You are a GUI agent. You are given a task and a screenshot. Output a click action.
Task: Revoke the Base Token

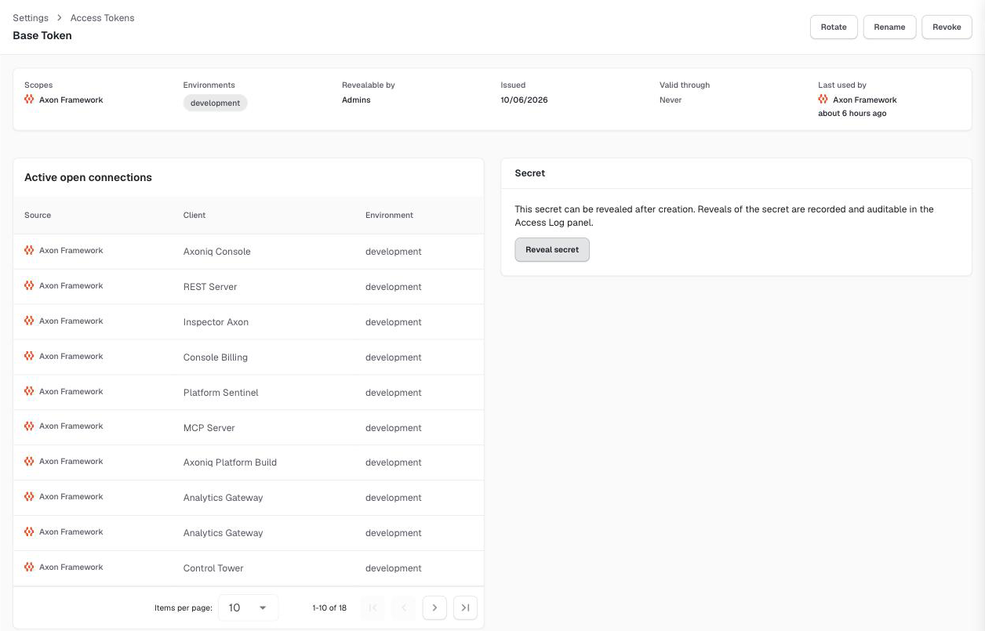pyautogui.click(x=947, y=27)
